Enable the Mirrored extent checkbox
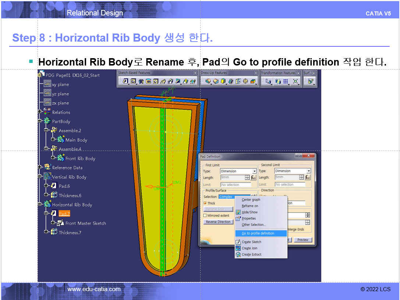 (205, 215)
